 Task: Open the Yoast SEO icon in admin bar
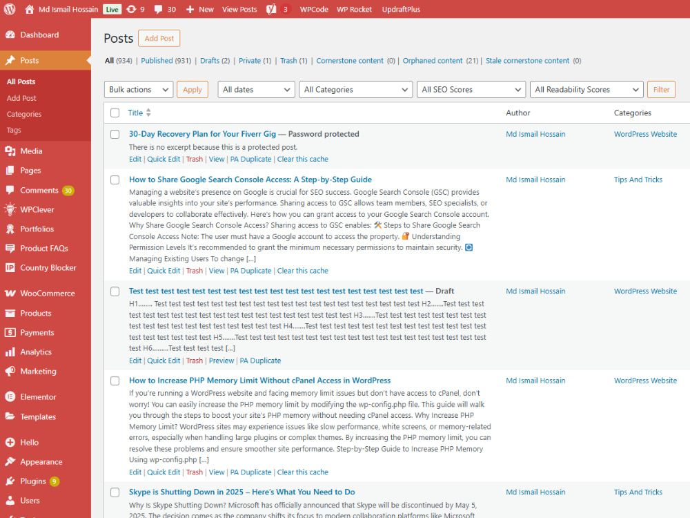click(x=271, y=9)
